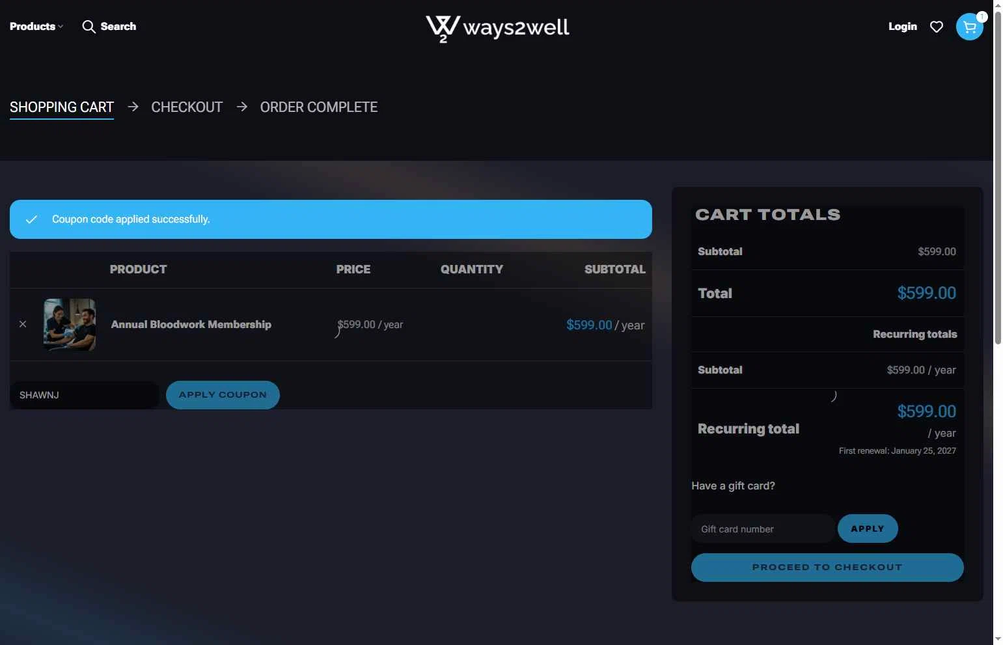Click the cart Total $599.00 amount
The width and height of the screenshot is (1003, 645).
(x=926, y=294)
